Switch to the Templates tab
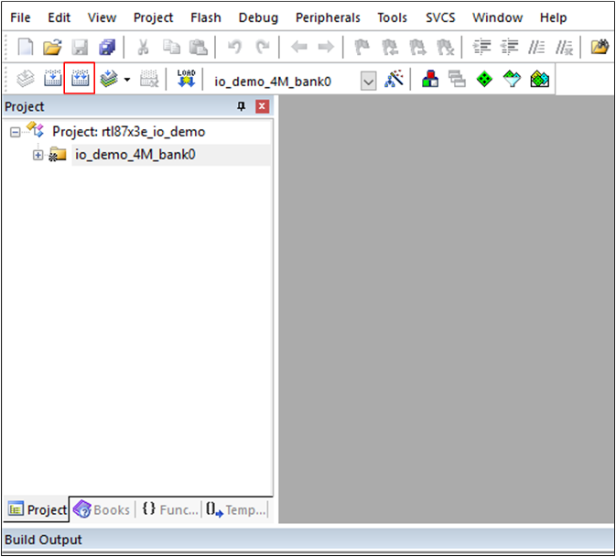Screen dimensions: 616x557 coord(236,510)
